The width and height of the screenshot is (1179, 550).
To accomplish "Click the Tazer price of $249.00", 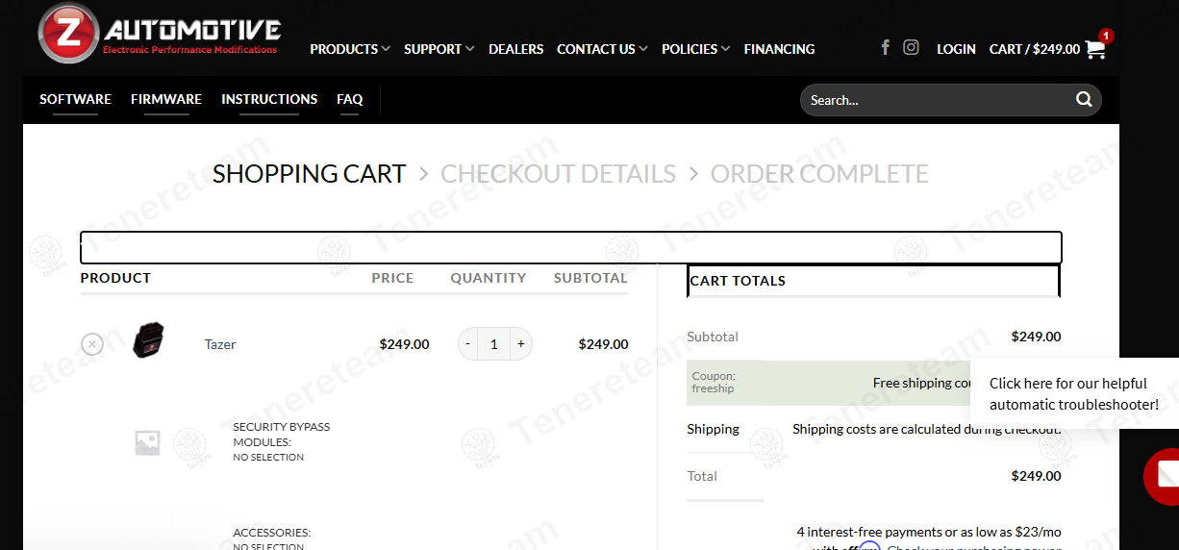I will [404, 344].
